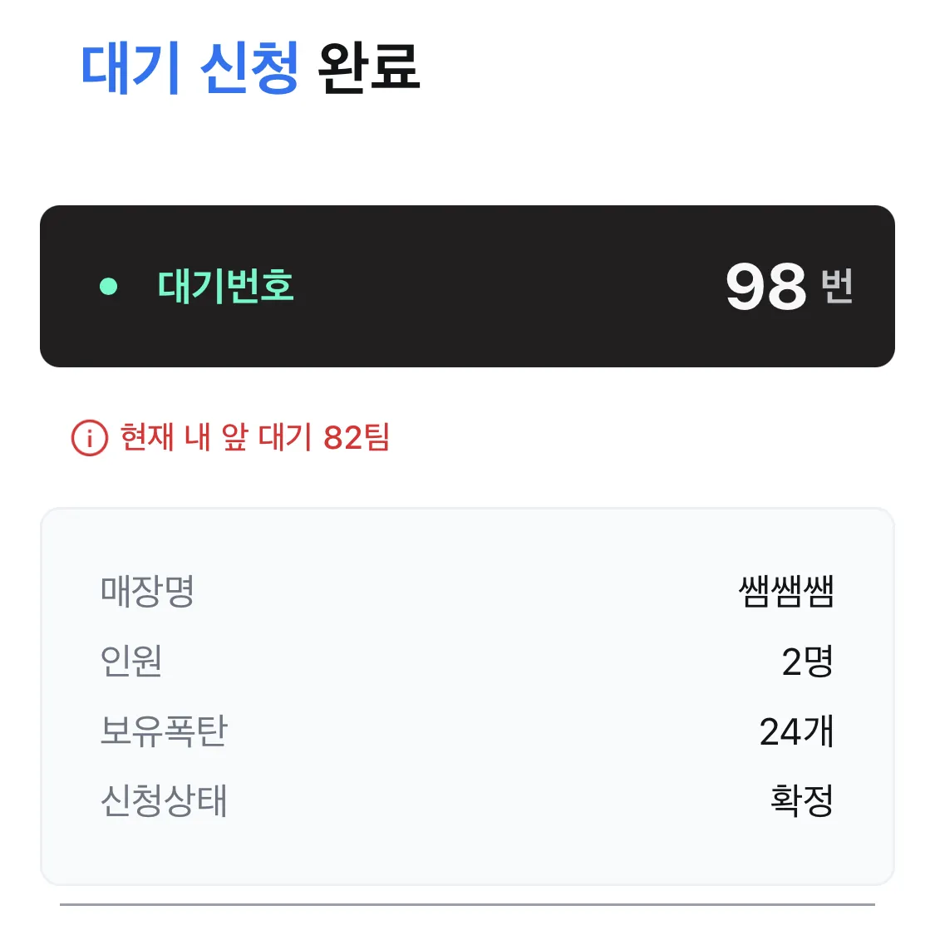Select the 대기번호 label
Screen dimensions: 935x935
pos(225,286)
